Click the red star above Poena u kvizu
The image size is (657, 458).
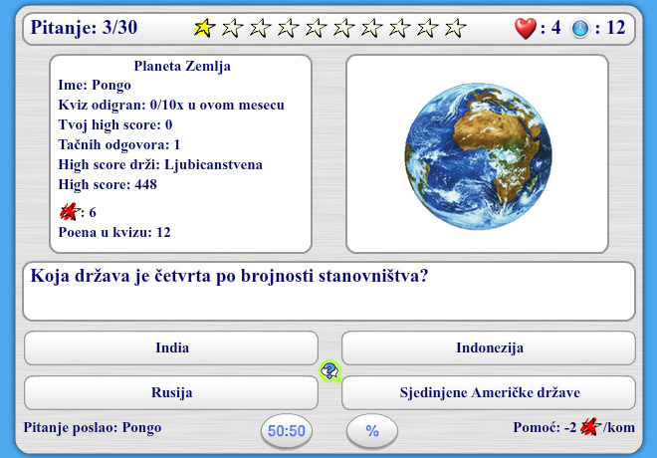click(69, 212)
